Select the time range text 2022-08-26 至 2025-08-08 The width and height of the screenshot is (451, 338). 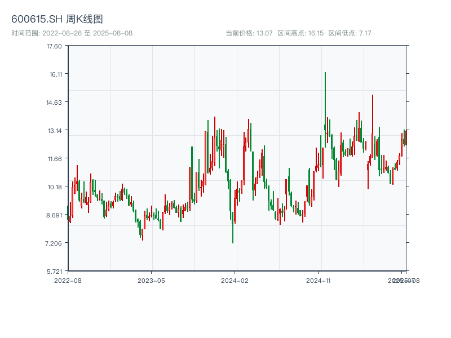point(87,33)
